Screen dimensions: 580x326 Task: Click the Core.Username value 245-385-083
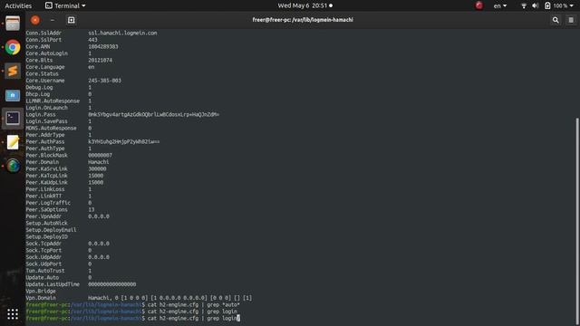[104, 81]
